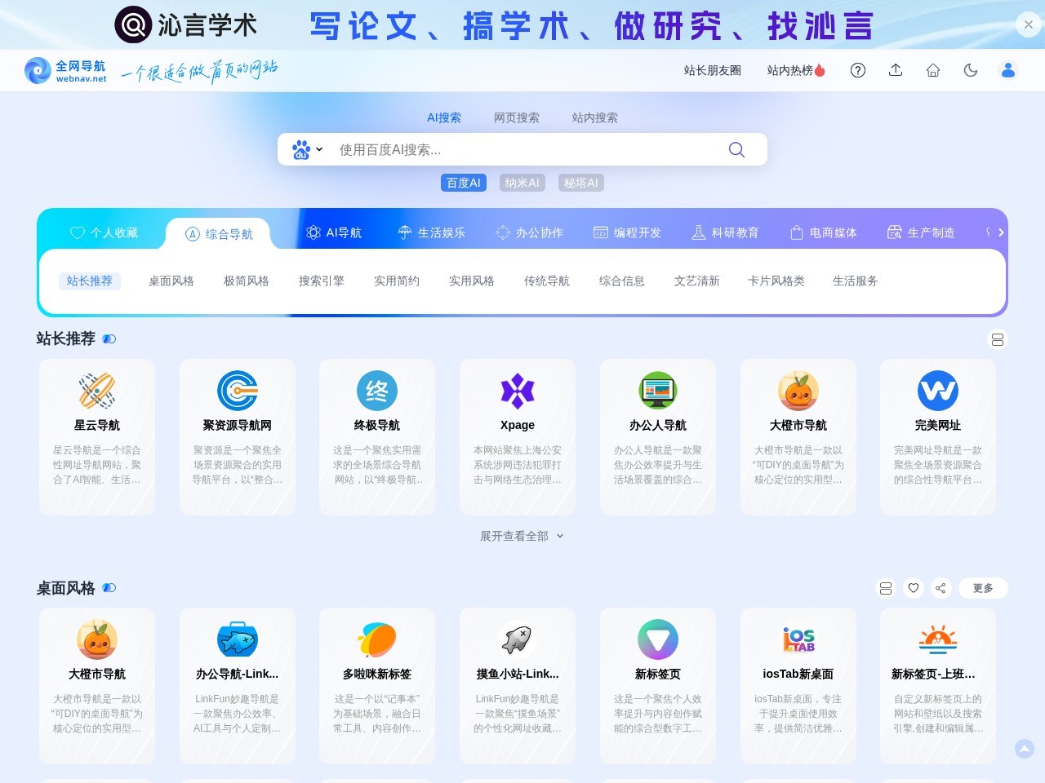Click favorite heart icon in 桌面风格 section
This screenshot has height=783, width=1045.
[x=914, y=588]
